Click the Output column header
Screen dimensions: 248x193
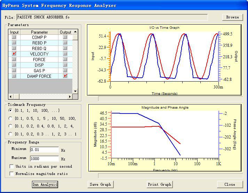(65, 32)
